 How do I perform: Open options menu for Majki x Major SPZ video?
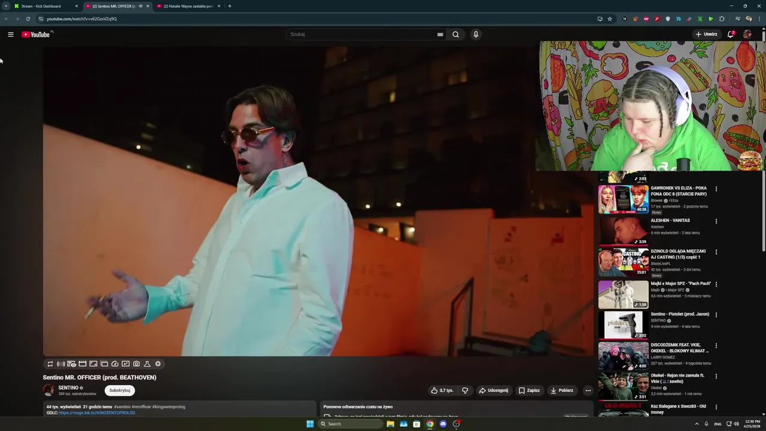click(x=716, y=284)
